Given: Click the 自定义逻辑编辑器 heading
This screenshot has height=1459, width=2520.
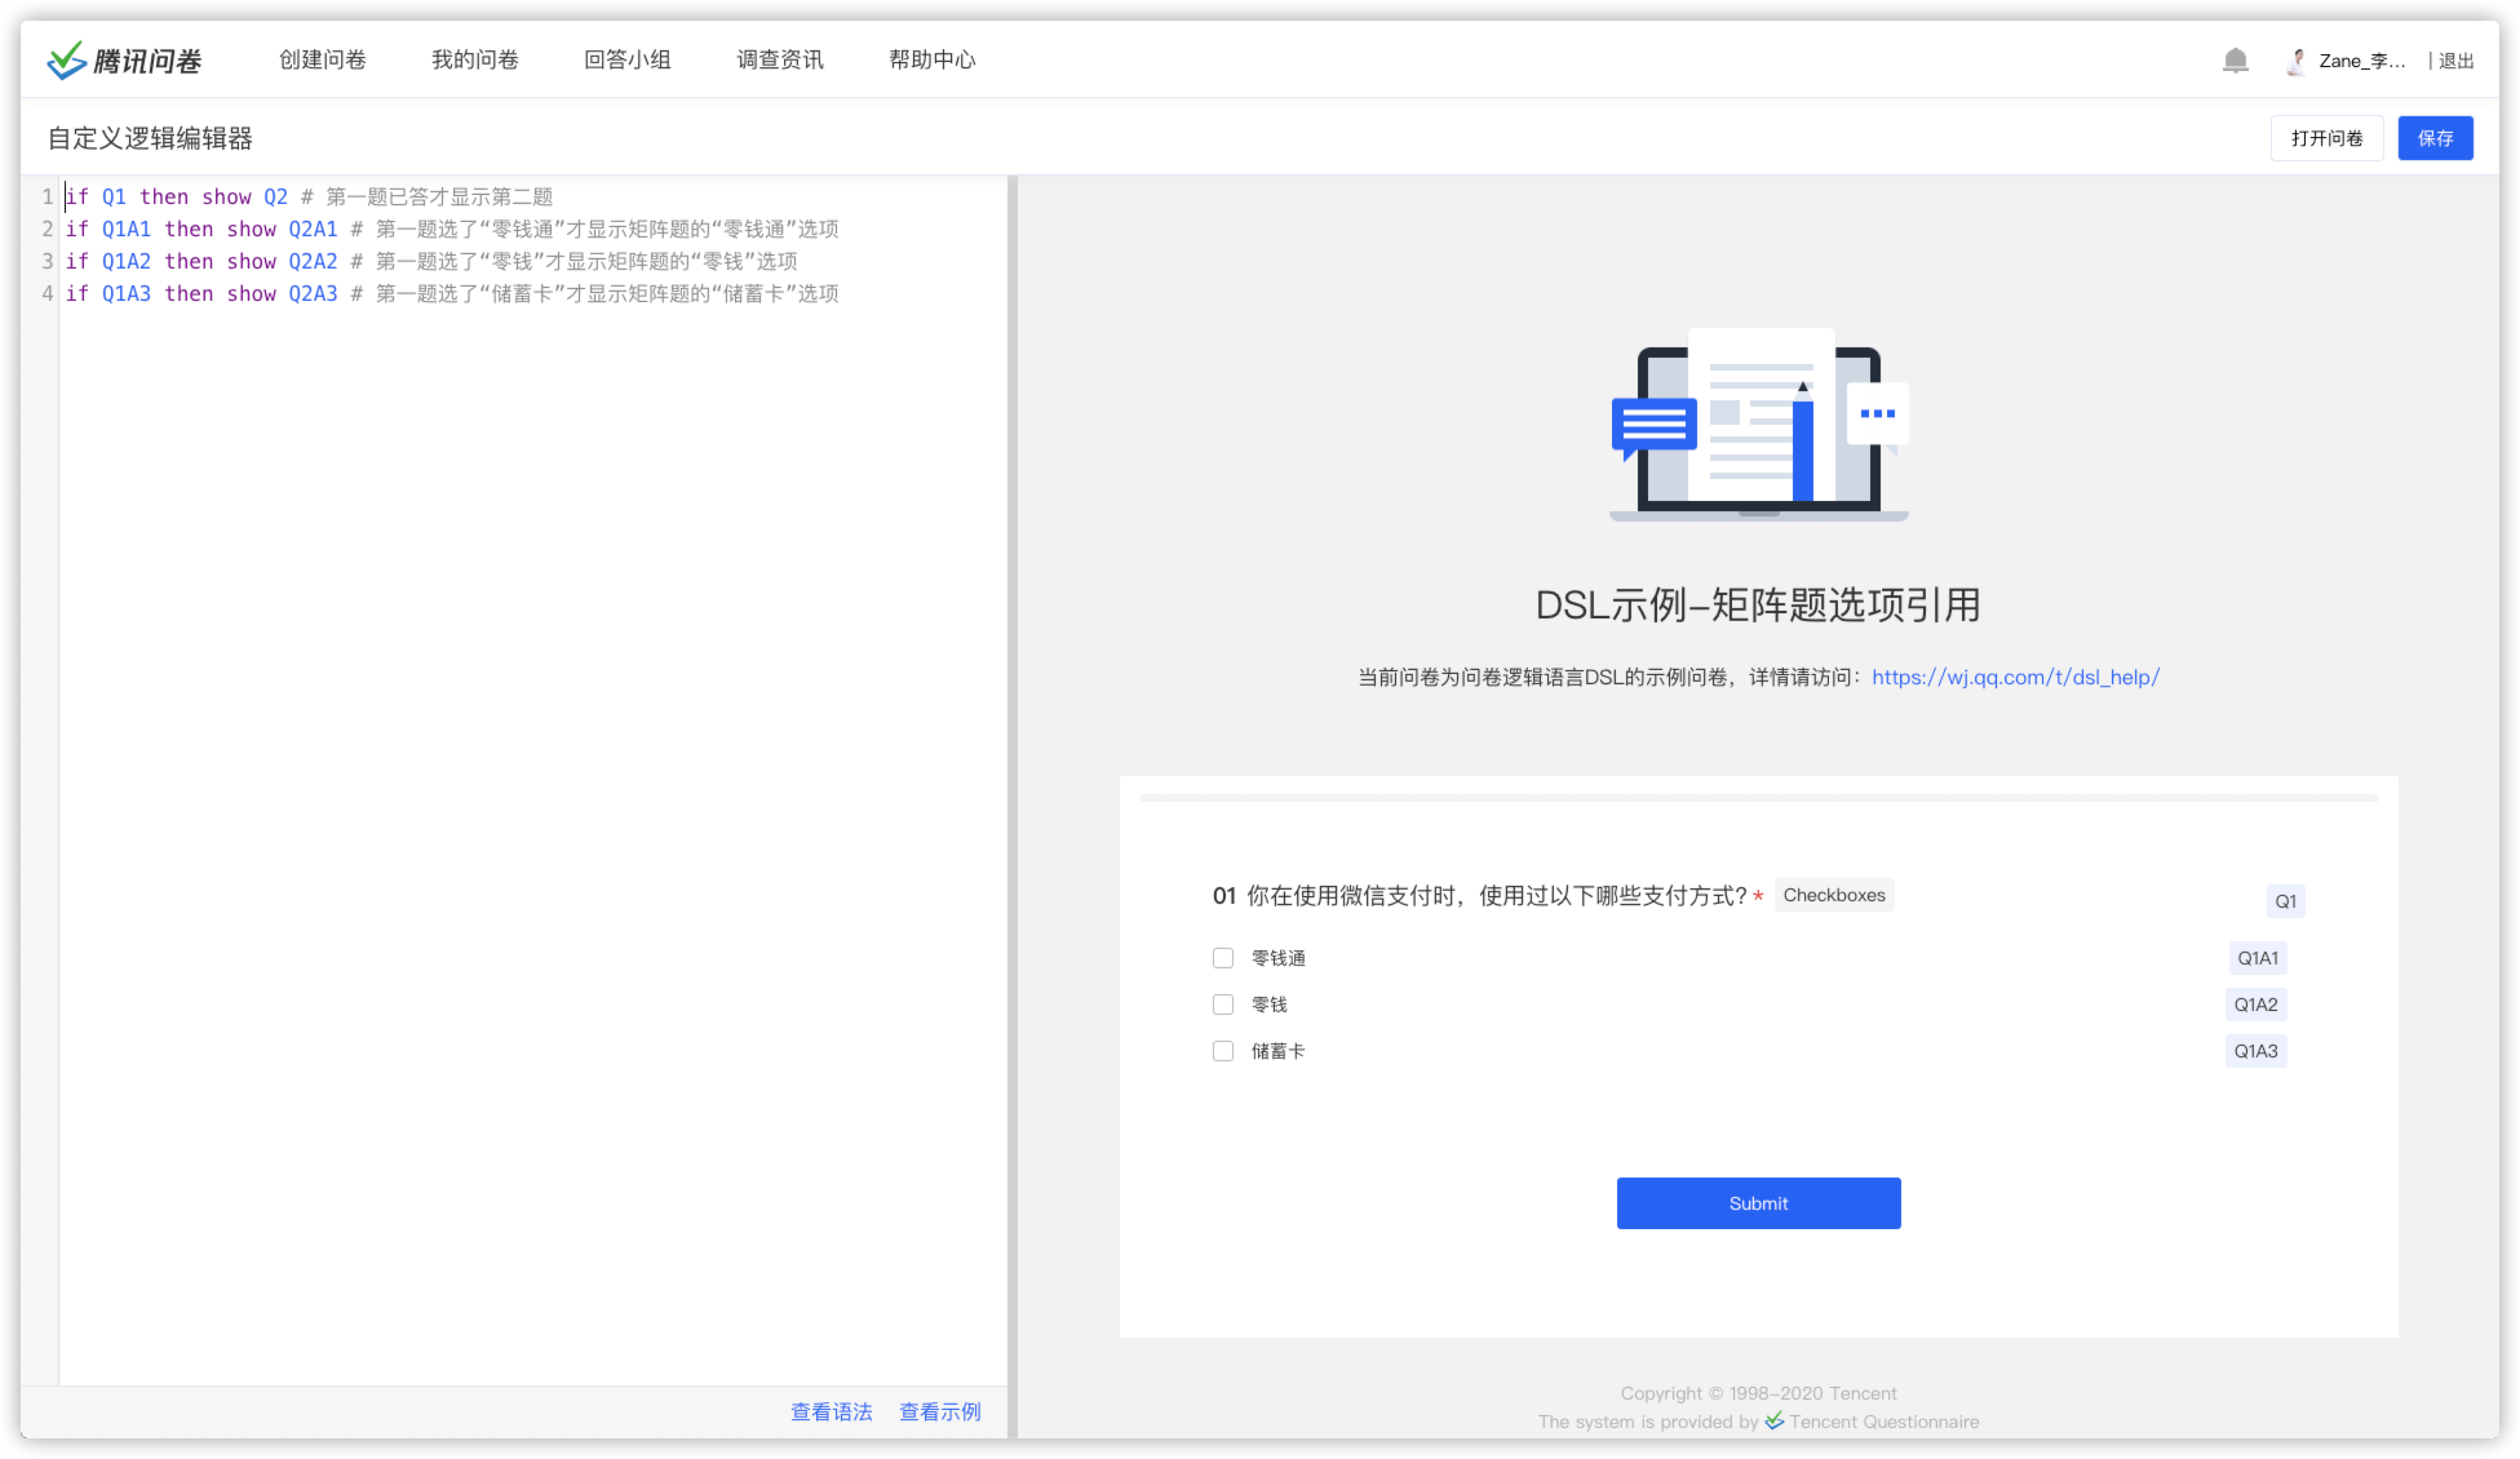Looking at the screenshot, I should [150, 138].
